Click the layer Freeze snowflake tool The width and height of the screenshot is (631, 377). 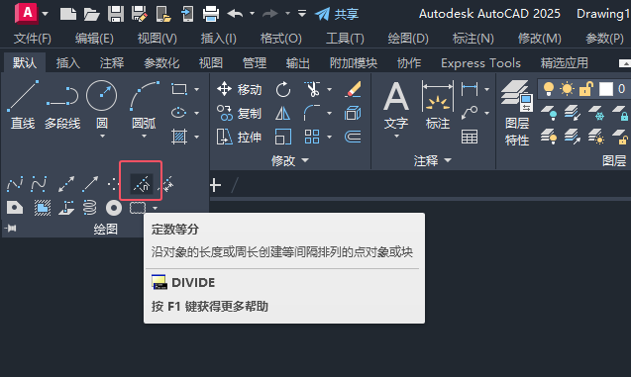click(x=596, y=113)
